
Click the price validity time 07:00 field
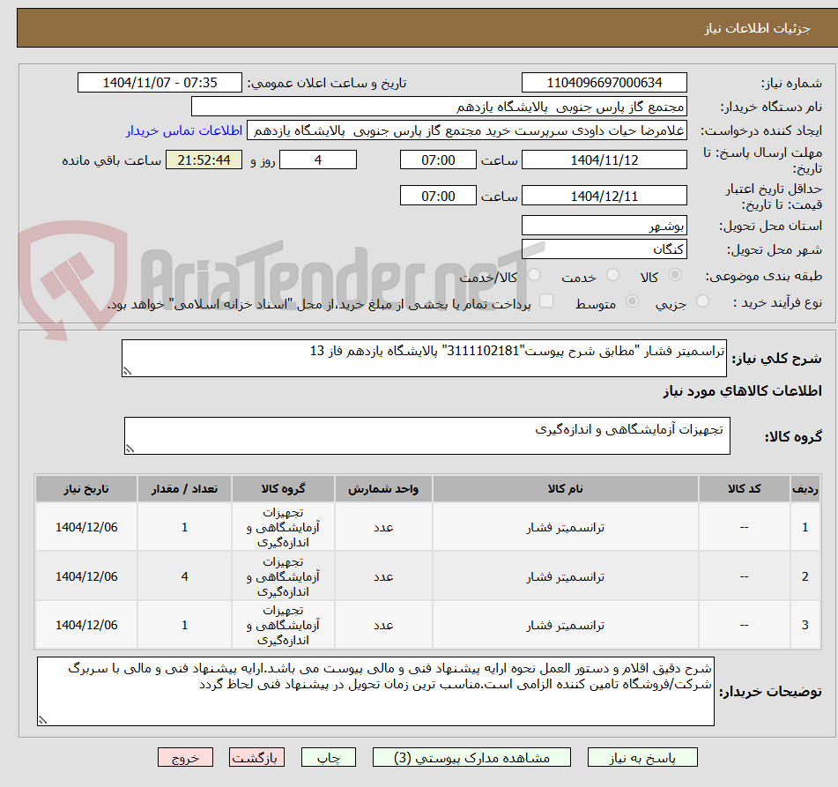point(438,196)
